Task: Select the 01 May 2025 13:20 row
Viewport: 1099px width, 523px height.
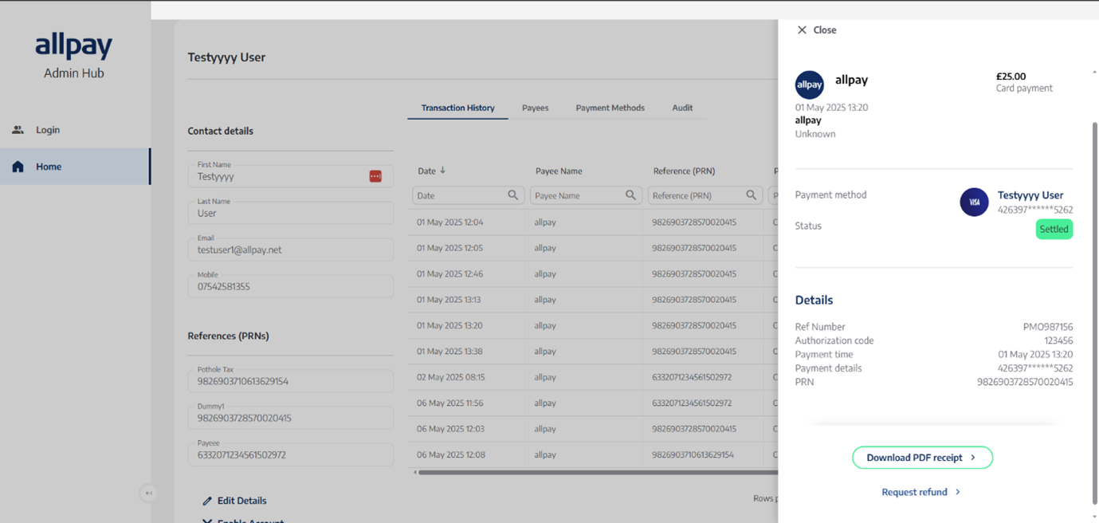Action: 594,325
